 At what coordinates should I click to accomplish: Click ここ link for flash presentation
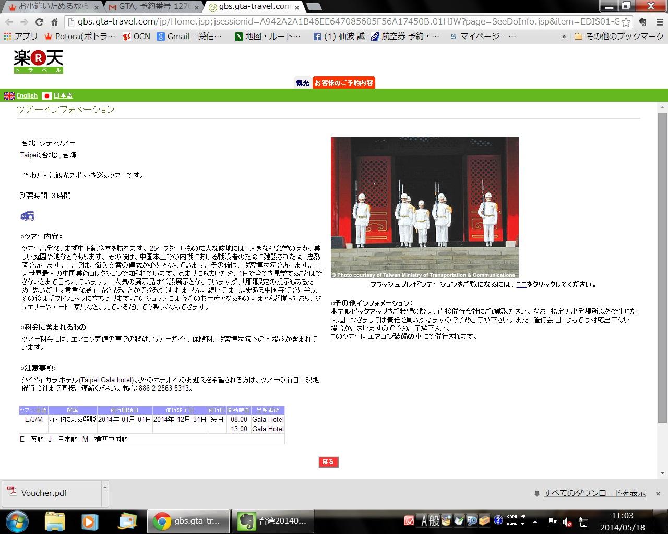(x=521, y=285)
